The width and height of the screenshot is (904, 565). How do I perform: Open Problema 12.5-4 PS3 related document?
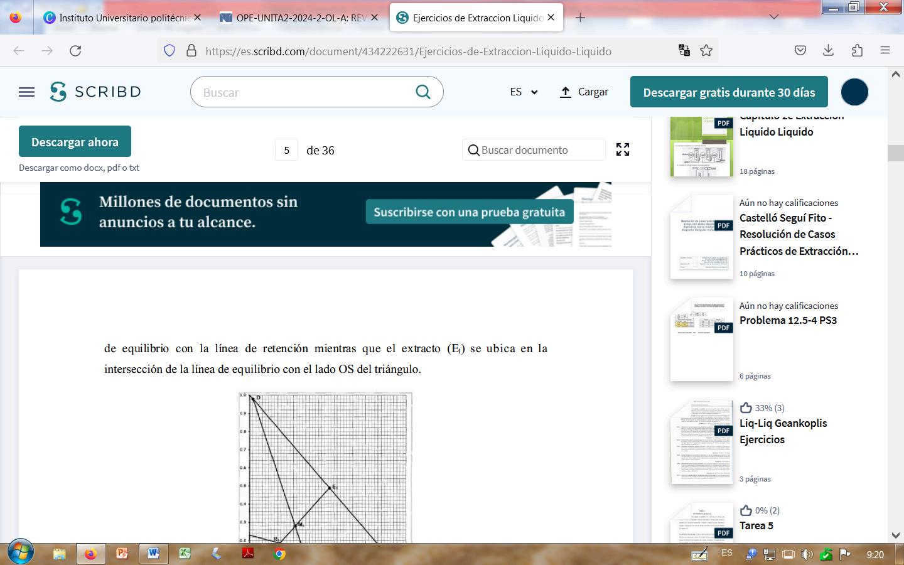788,320
